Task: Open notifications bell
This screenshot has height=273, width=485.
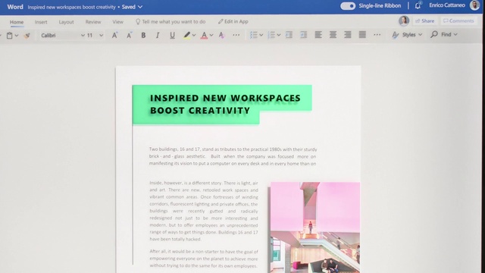Action: pos(418,5)
